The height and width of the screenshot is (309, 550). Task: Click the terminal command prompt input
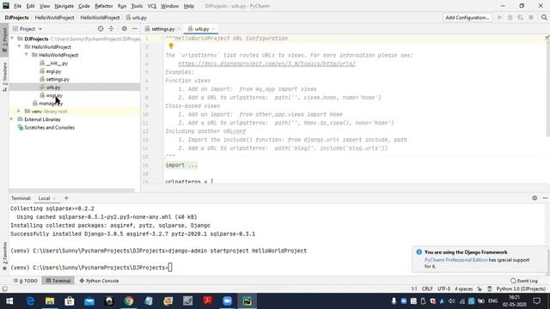170,268
